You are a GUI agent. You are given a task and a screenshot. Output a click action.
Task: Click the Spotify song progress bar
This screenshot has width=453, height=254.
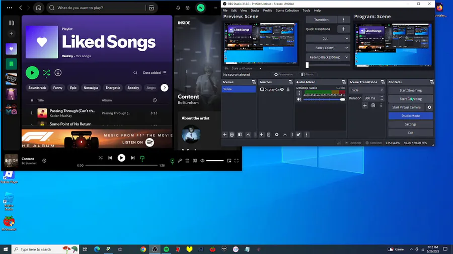coord(122,165)
